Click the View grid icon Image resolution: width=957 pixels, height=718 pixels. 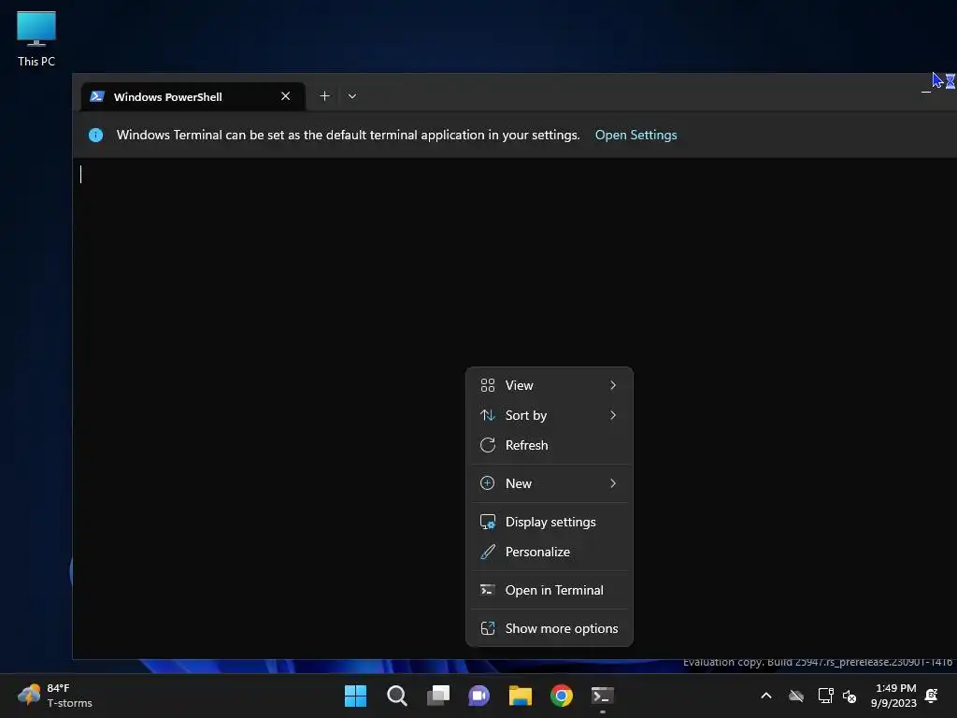[x=487, y=385]
